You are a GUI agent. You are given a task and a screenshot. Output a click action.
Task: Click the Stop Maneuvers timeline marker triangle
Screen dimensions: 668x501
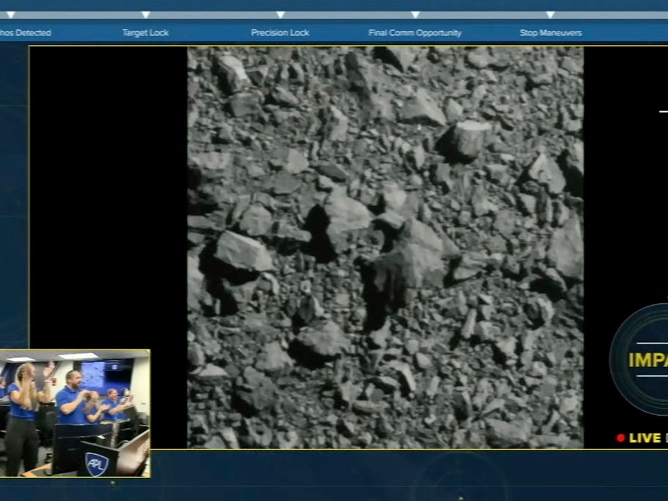pyautogui.click(x=550, y=15)
